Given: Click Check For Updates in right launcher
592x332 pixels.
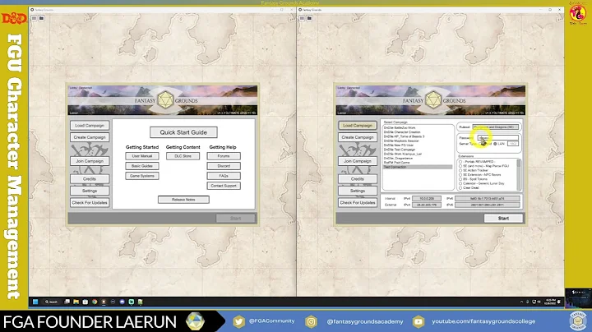Looking at the screenshot, I should (358, 203).
